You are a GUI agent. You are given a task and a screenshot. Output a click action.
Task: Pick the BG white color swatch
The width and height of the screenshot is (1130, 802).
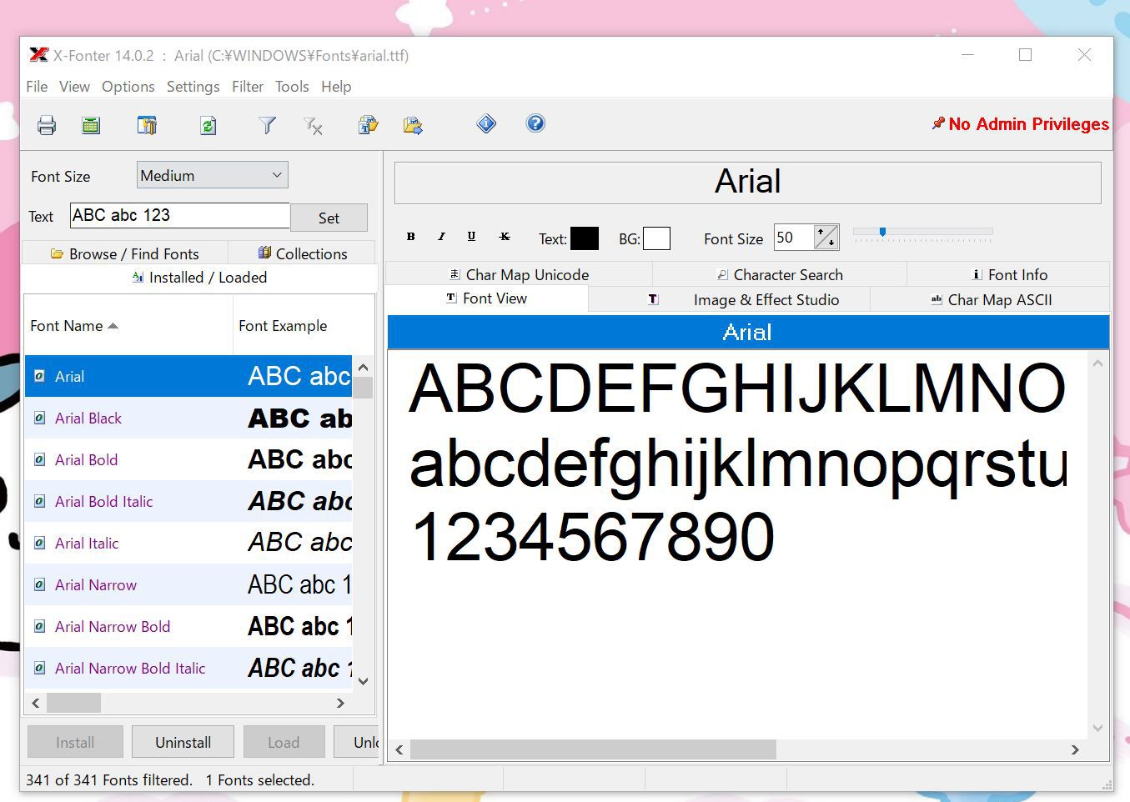point(656,238)
